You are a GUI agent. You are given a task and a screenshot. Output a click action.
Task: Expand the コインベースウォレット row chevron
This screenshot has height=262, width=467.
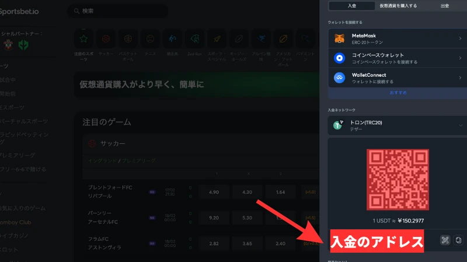tap(460, 58)
